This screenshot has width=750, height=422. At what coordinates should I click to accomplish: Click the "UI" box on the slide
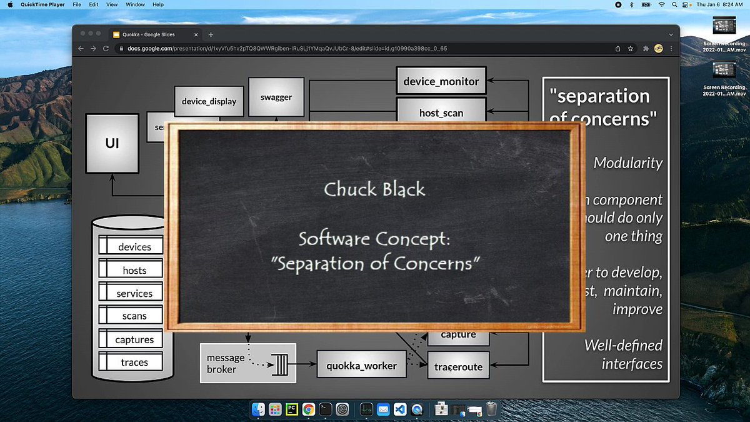(112, 143)
